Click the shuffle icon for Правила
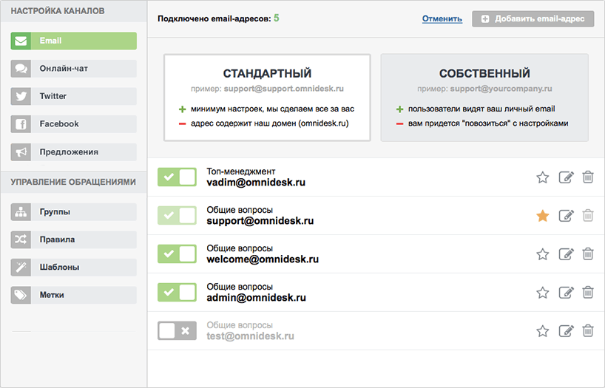The image size is (605, 388). [21, 239]
